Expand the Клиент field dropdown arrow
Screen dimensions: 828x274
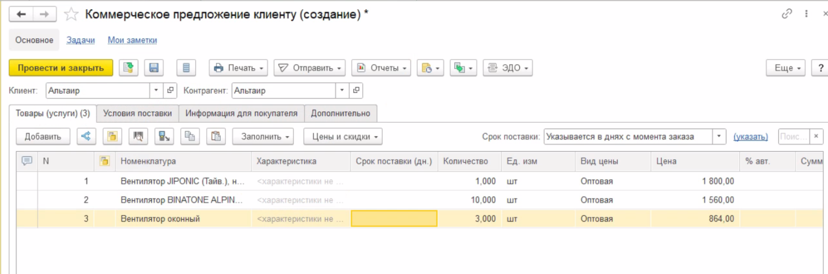156,90
